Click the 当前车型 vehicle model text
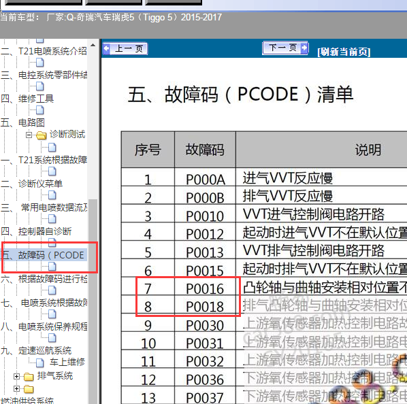 pos(111,18)
